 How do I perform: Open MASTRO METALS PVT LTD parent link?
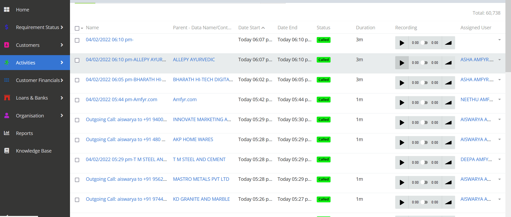pyautogui.click(x=201, y=179)
